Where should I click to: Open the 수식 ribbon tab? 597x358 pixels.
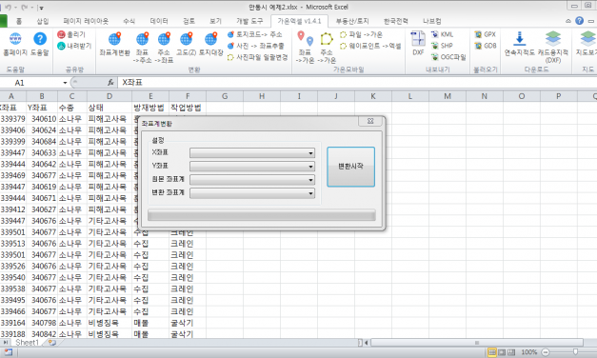pyautogui.click(x=129, y=21)
